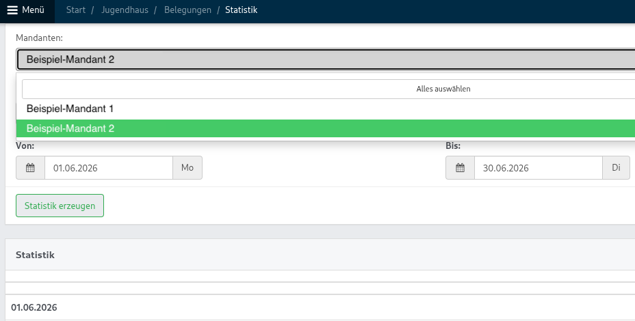Navigate to Belegungen breadcrumb
This screenshot has height=321, width=635.
pos(187,10)
